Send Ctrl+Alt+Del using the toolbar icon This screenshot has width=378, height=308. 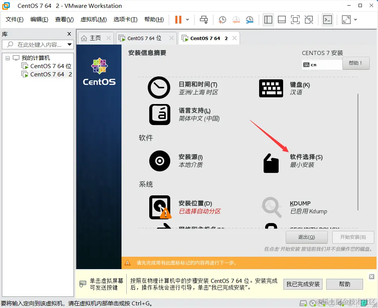[x=204, y=19]
